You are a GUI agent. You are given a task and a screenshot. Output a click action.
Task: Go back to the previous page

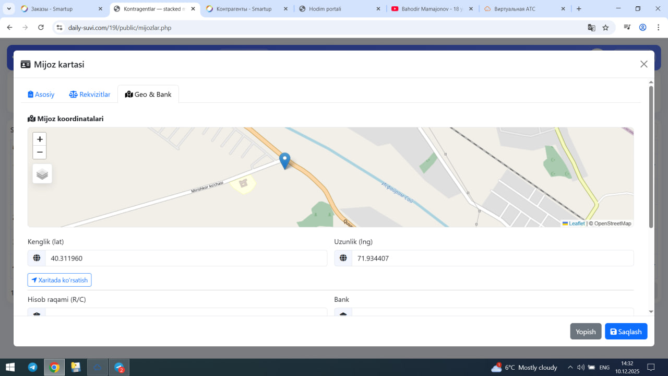tap(9, 28)
